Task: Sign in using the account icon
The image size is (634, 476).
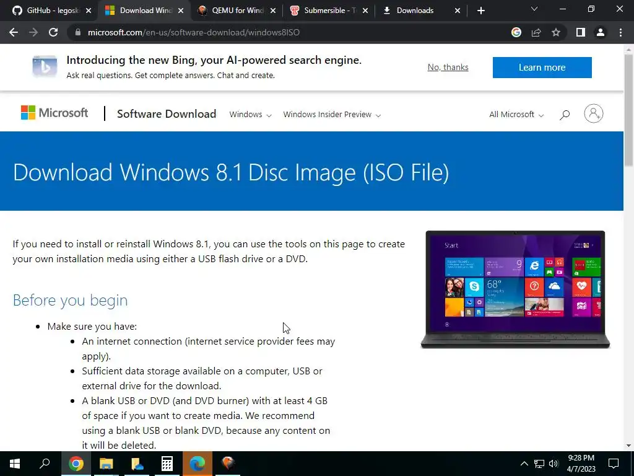Action: 594,114
